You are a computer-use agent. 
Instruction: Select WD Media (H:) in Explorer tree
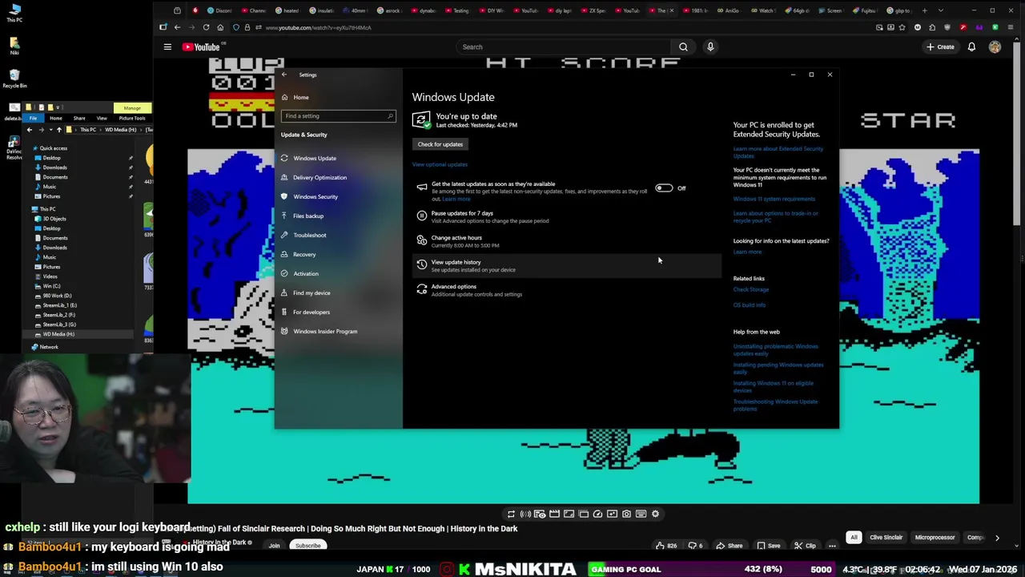pyautogui.click(x=58, y=334)
